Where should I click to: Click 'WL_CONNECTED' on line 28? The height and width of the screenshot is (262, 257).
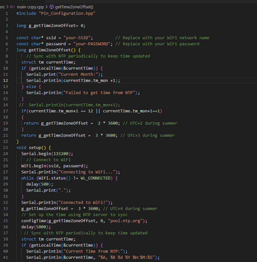pos(95,178)
